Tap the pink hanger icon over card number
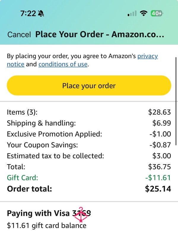Image resolution: width=178 pixels, height=231 pixels. coord(81,215)
